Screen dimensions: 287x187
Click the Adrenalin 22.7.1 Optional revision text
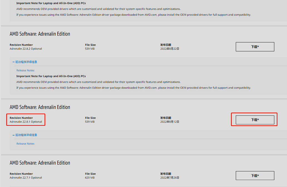coord(26,178)
